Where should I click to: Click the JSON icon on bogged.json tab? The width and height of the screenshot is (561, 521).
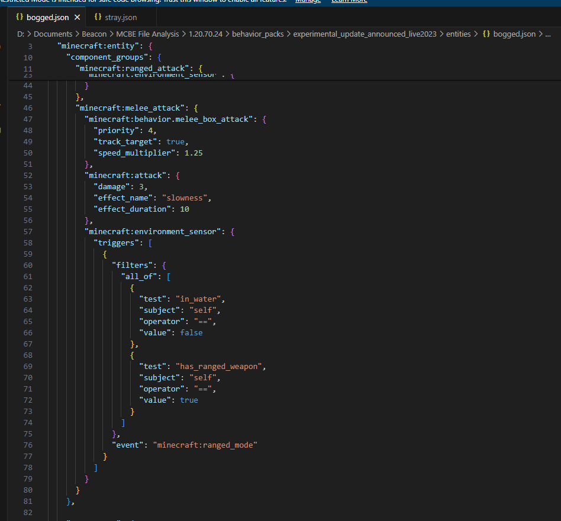tap(20, 17)
